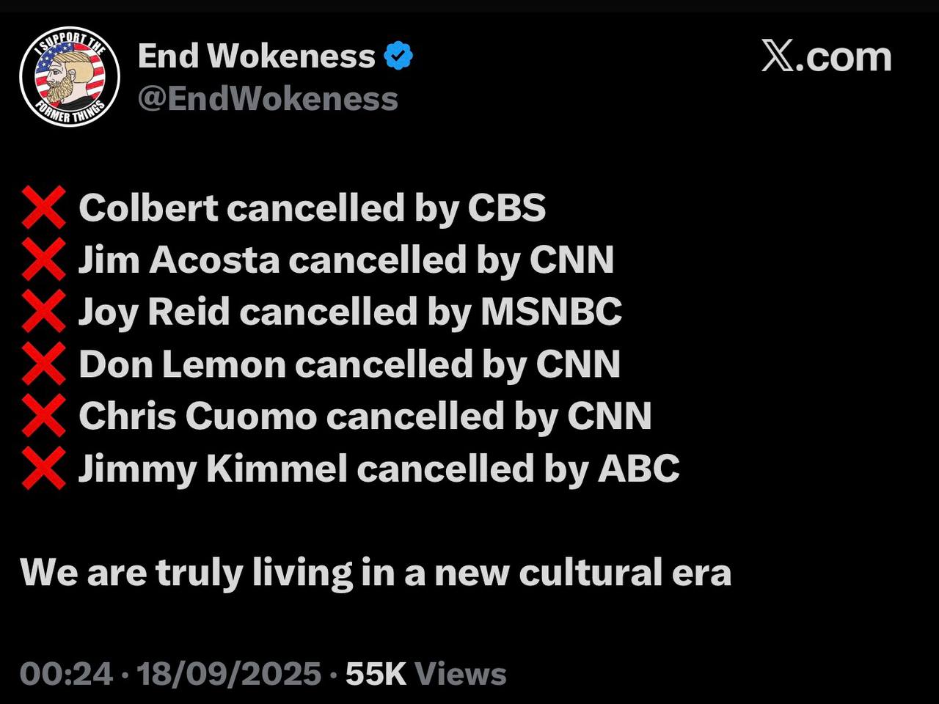
Task: Open the End Wokeness profile avatar
Action: [x=70, y=77]
